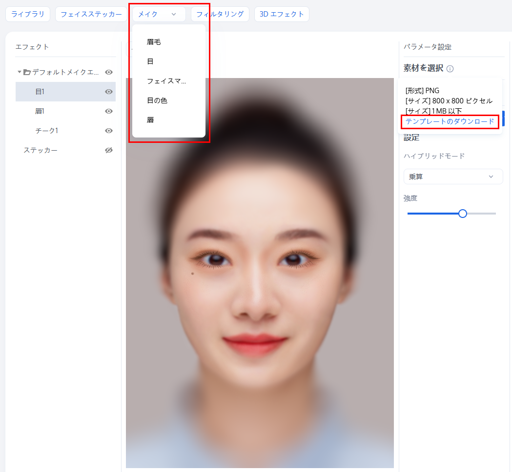Screen dimensions: 512x472
Task: Click the info icon beside 素材を選択
Action: pyautogui.click(x=450, y=69)
